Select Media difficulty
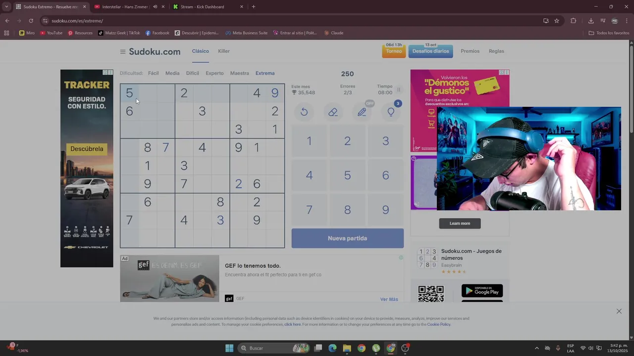The image size is (634, 356). [x=172, y=73]
